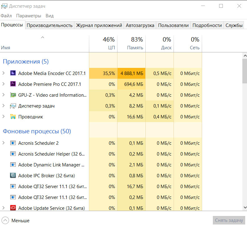
Task: Open the Пользователи tab
Action: click(x=173, y=25)
